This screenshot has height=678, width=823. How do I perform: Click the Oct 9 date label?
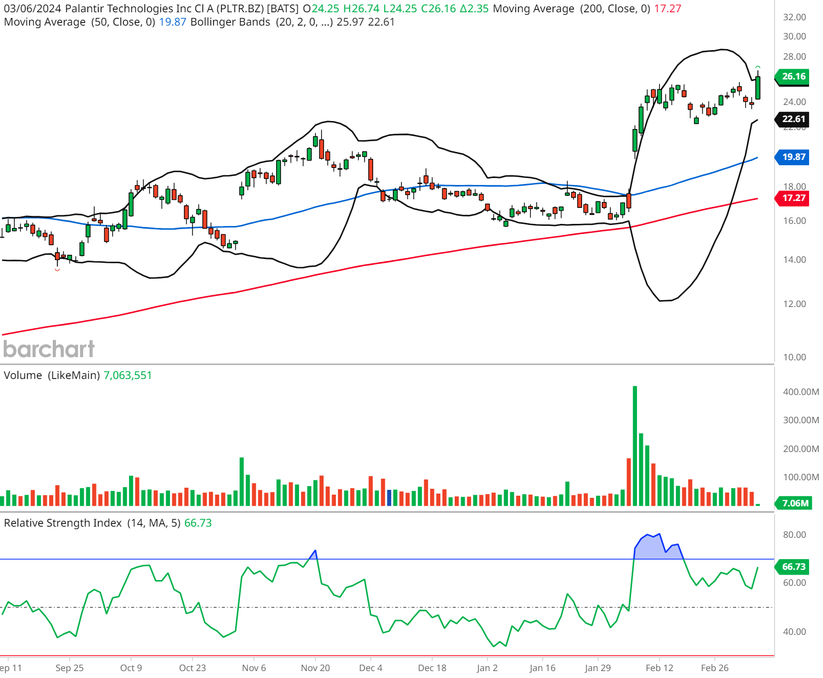tap(131, 668)
